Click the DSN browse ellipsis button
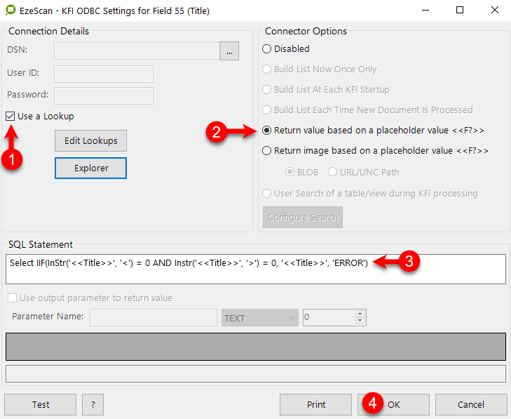The image size is (511, 419). point(229,51)
